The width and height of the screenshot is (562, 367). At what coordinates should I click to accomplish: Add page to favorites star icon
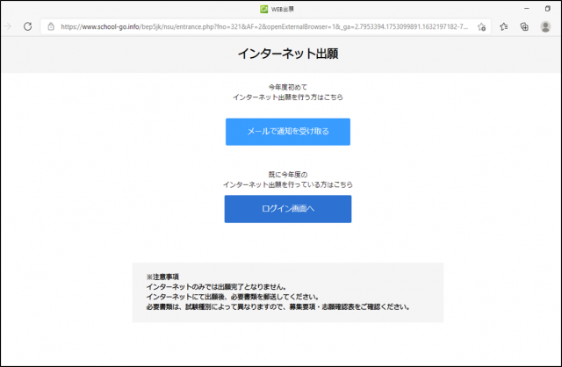tap(481, 27)
